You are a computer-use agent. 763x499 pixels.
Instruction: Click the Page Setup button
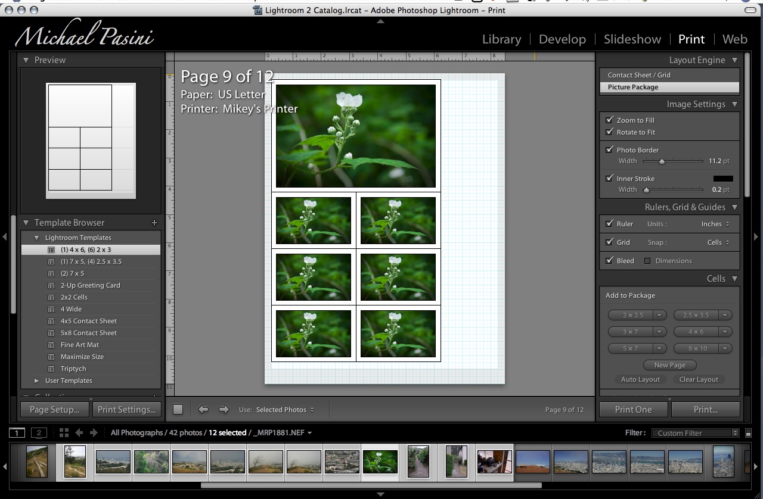pyautogui.click(x=54, y=410)
